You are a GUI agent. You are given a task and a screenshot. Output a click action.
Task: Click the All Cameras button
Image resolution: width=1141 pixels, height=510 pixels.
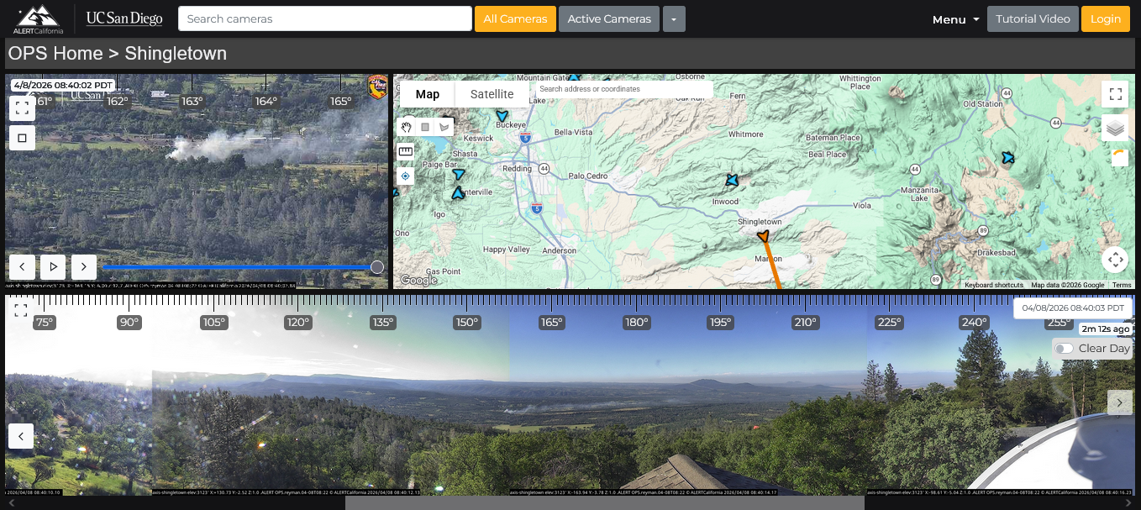515,19
